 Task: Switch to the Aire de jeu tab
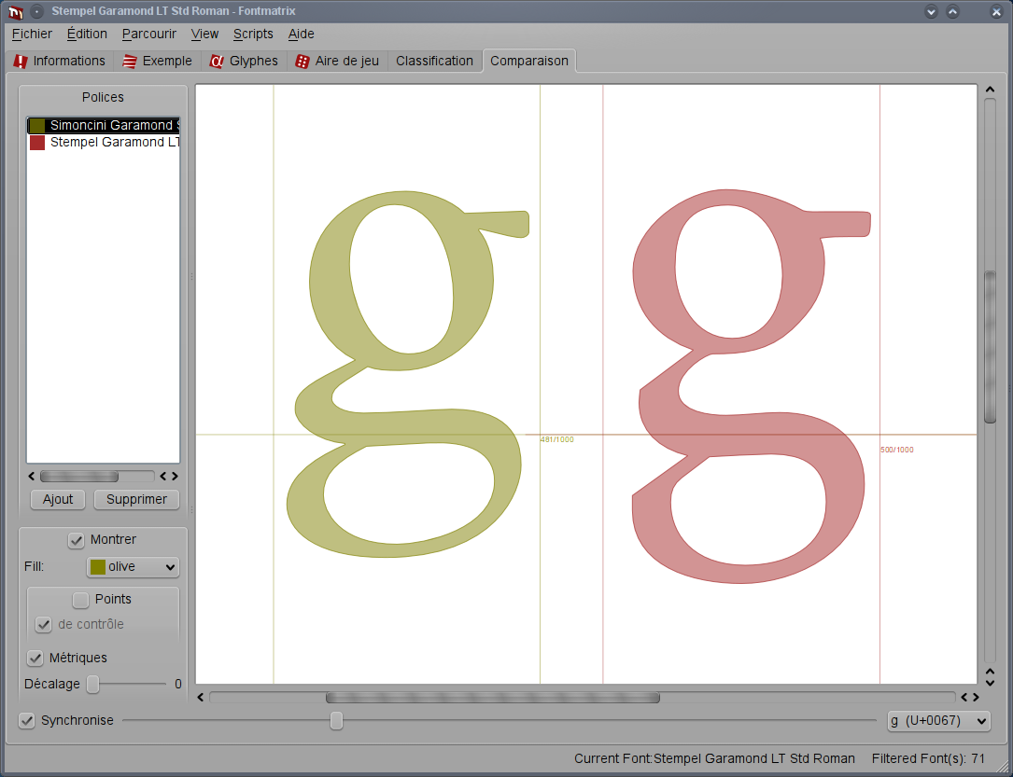click(x=337, y=61)
